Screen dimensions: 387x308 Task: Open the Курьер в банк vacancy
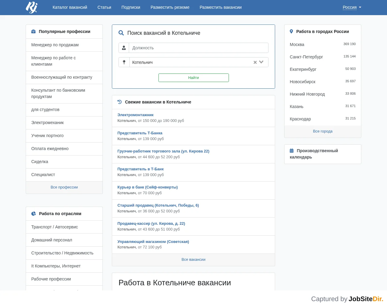pos(148,187)
